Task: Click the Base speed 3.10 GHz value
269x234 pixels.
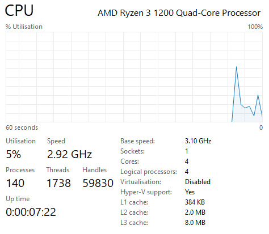Action: tap(198, 141)
